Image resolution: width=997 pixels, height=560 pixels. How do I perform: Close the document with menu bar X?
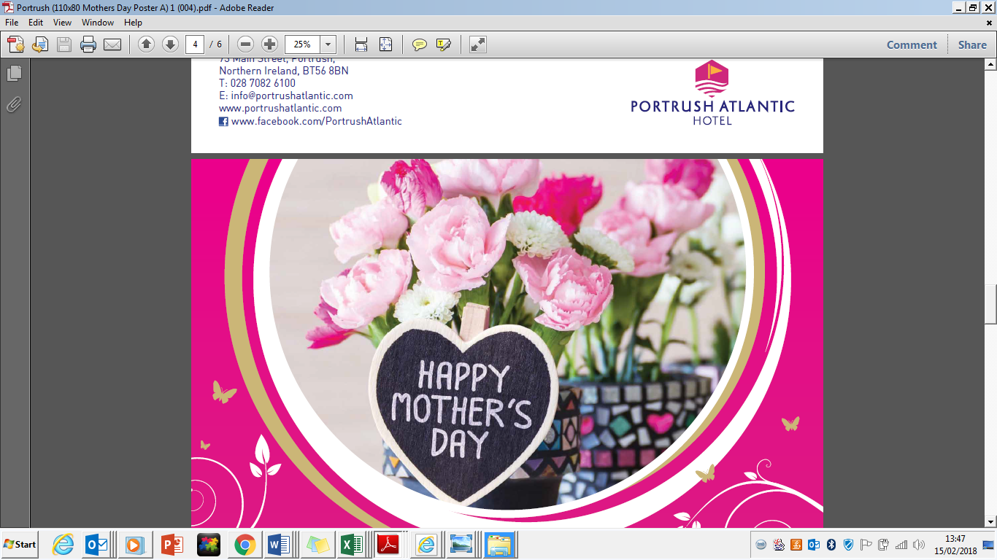pos(989,23)
